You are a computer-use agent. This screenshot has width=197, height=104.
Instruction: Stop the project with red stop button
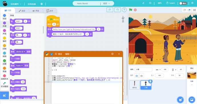[135, 10]
